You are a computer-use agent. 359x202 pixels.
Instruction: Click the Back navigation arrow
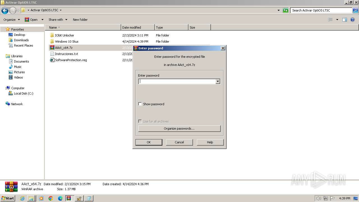[5, 11]
